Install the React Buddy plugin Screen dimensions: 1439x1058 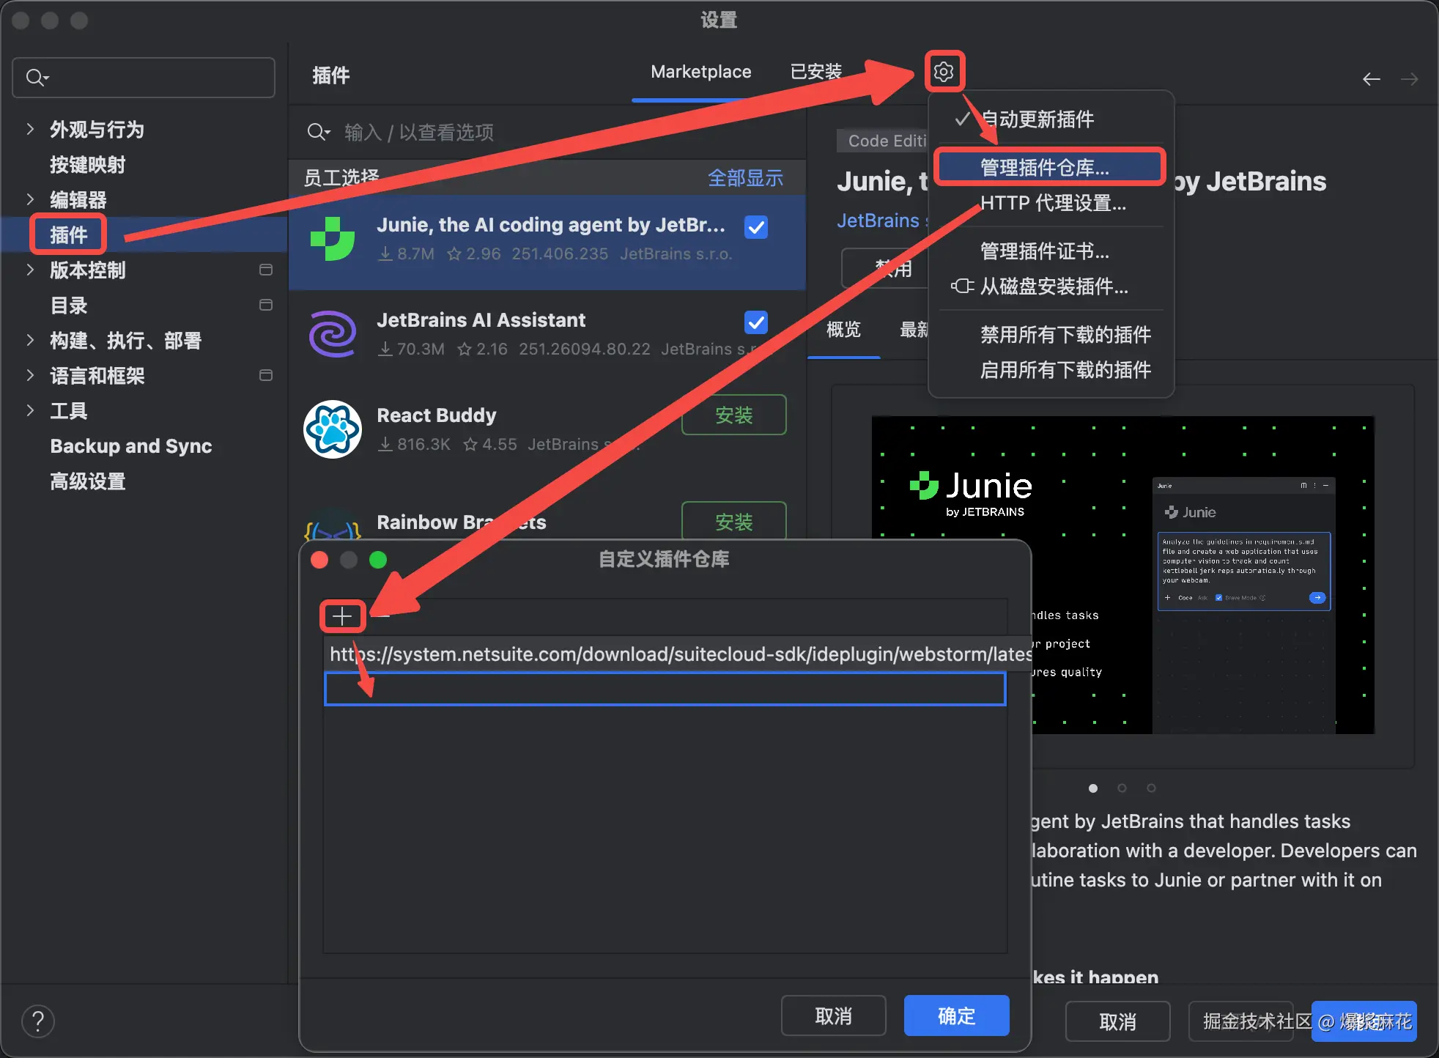(x=733, y=415)
